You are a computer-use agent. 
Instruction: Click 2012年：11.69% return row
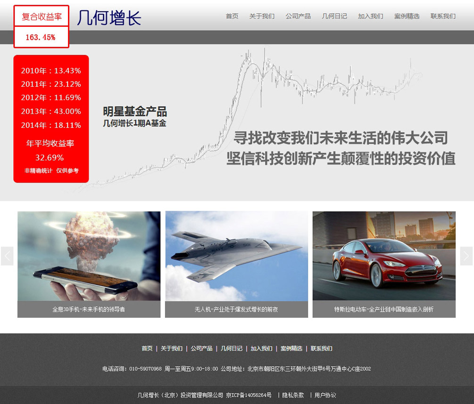[51, 98]
